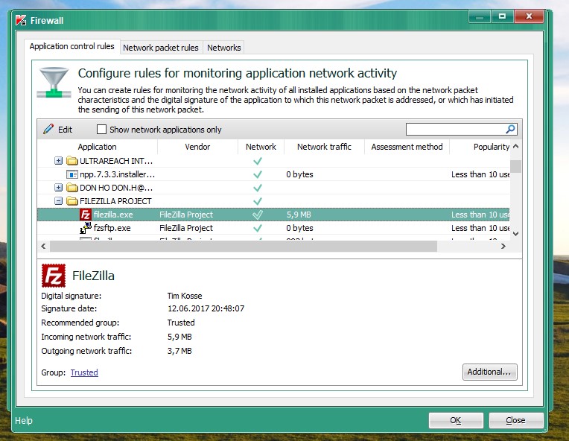Click the Edit button label
569x441 pixels.
pyautogui.click(x=65, y=130)
